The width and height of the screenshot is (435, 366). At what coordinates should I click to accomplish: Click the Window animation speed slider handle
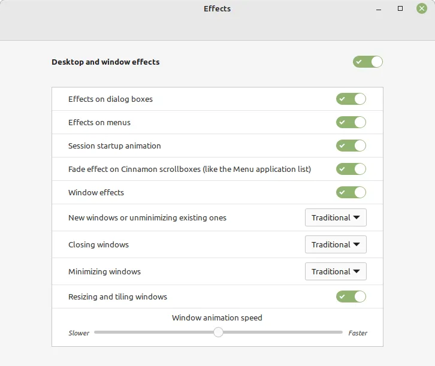click(x=218, y=332)
